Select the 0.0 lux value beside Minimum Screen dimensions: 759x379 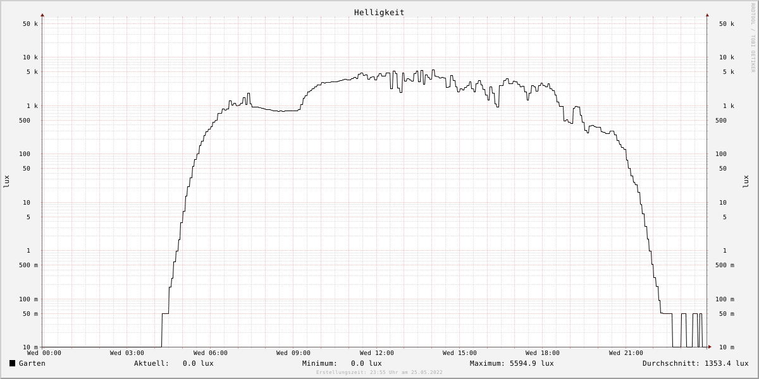tap(366, 363)
